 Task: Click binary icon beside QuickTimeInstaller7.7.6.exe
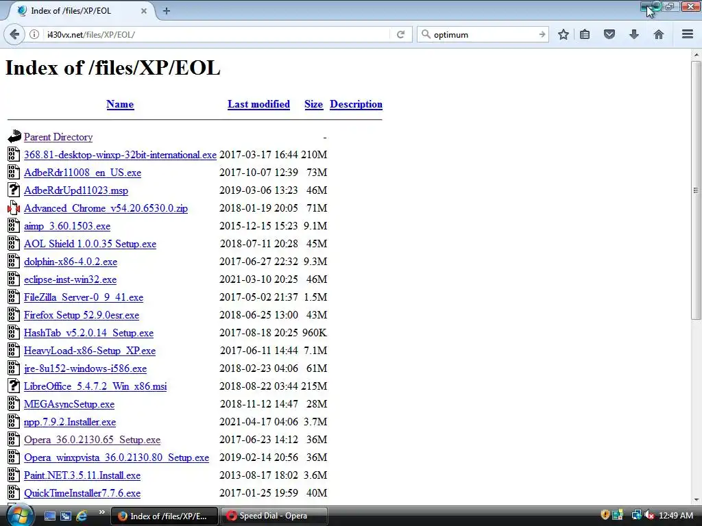14,493
